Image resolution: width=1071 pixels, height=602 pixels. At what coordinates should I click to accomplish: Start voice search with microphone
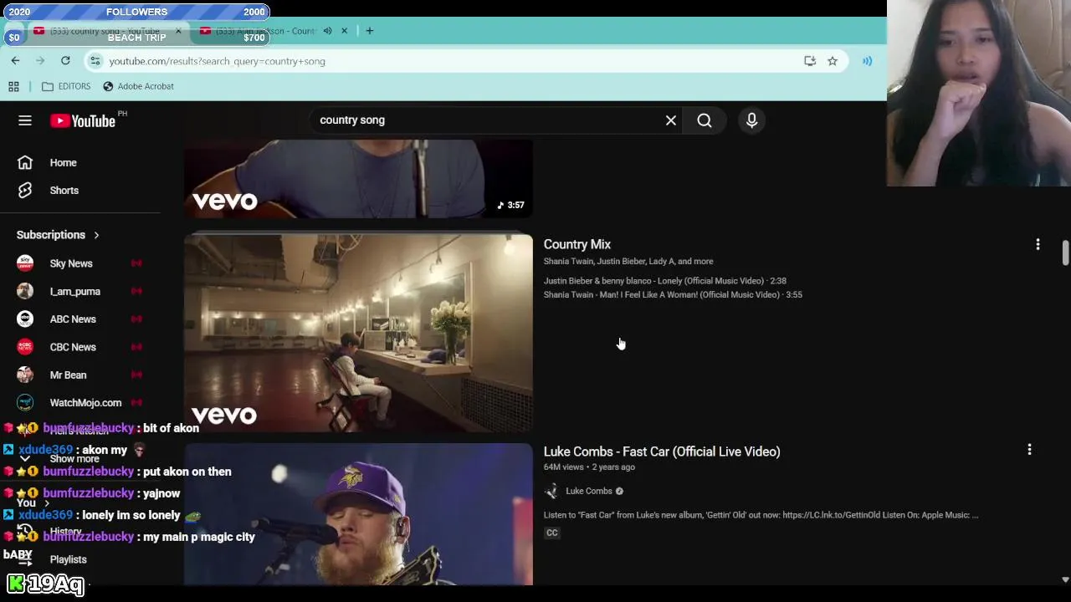[x=751, y=120]
